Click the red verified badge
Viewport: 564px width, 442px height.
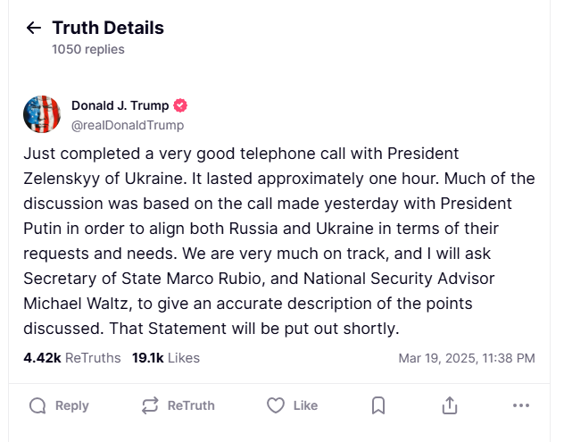(180, 105)
